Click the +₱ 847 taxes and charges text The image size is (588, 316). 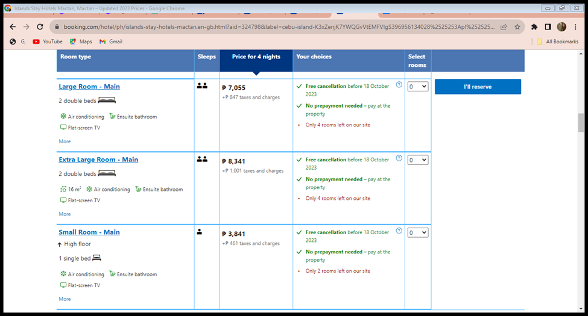pyautogui.click(x=251, y=97)
